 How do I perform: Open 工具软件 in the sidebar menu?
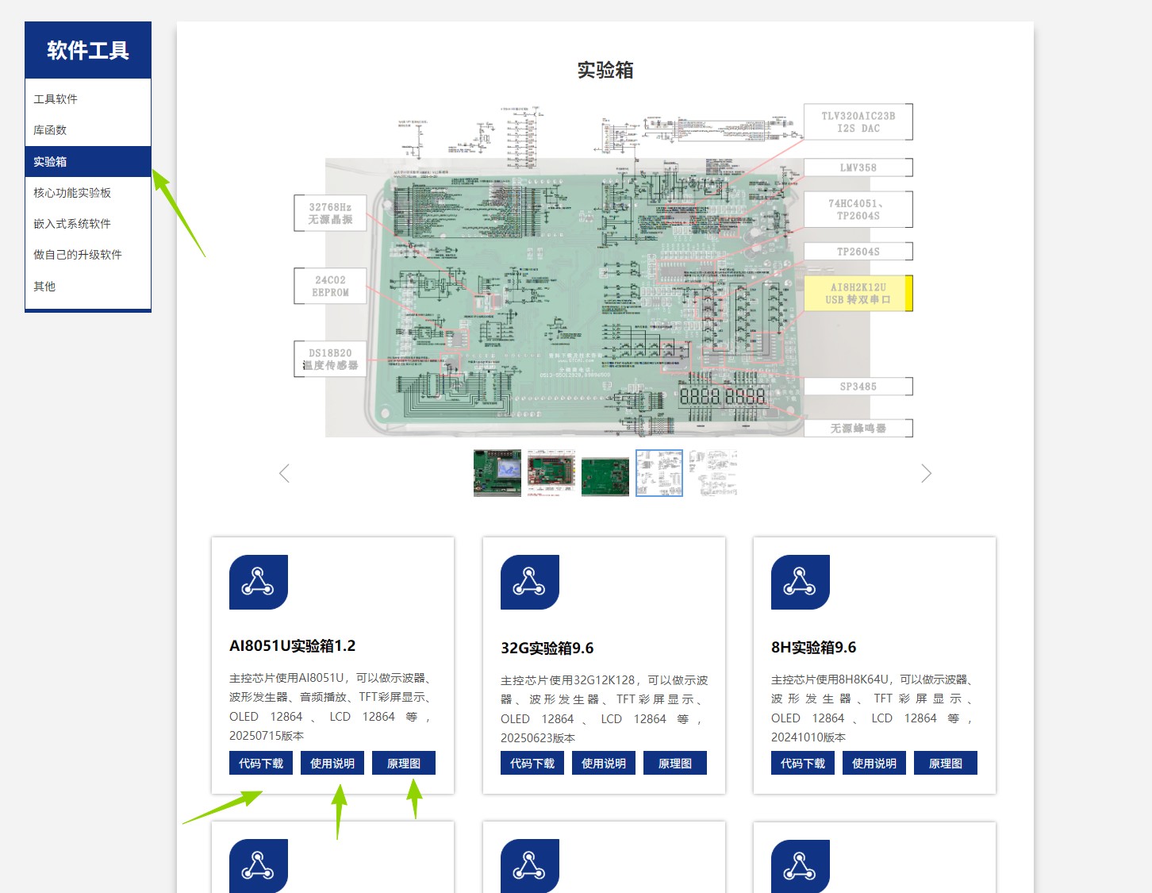click(x=88, y=99)
